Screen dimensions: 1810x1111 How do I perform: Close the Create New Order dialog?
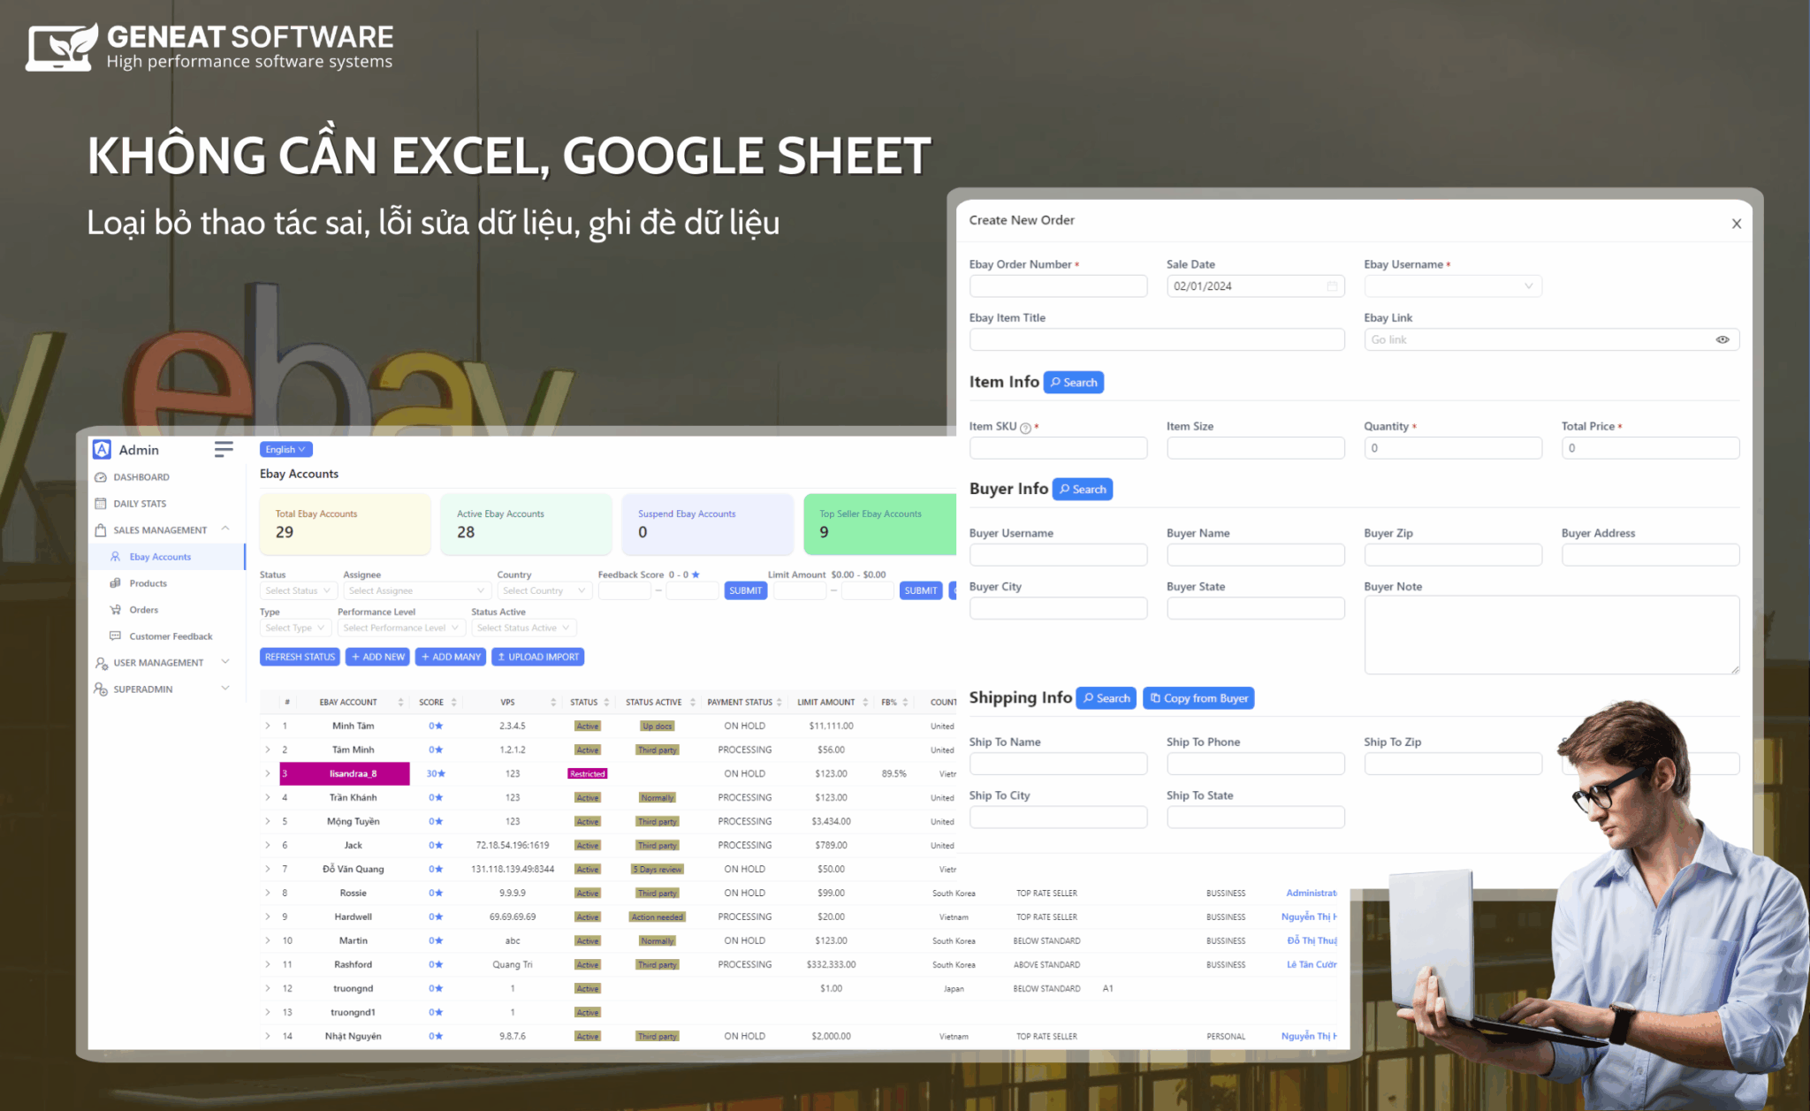click(1737, 224)
